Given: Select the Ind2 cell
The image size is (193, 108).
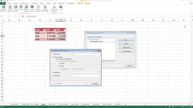Looking at the screenshot, I should click(40, 36).
